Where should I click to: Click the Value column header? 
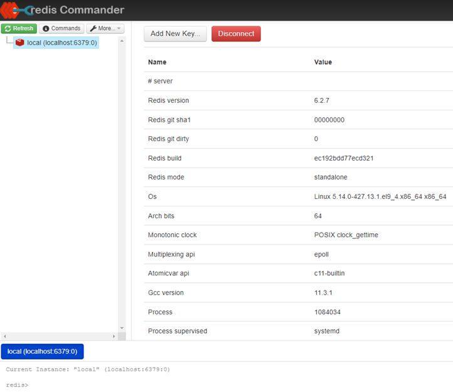click(x=322, y=62)
